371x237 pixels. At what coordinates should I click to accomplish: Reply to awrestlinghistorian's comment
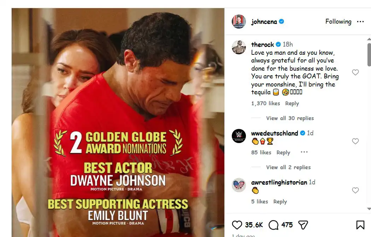(280, 202)
